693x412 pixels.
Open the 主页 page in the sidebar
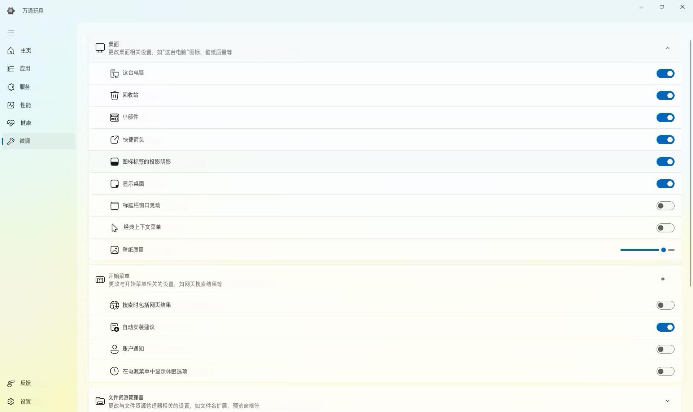click(26, 51)
